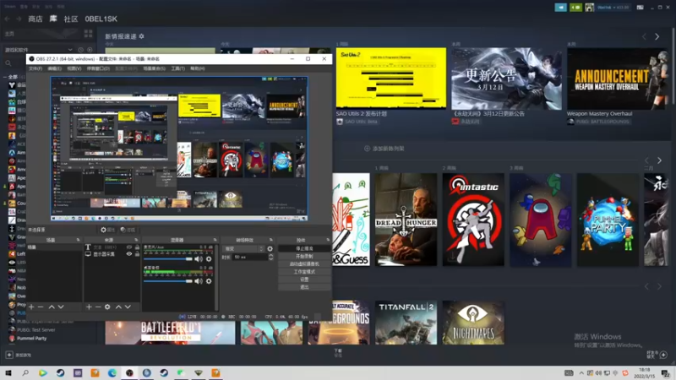Remove the selected source with minus icon

pyautogui.click(x=98, y=307)
